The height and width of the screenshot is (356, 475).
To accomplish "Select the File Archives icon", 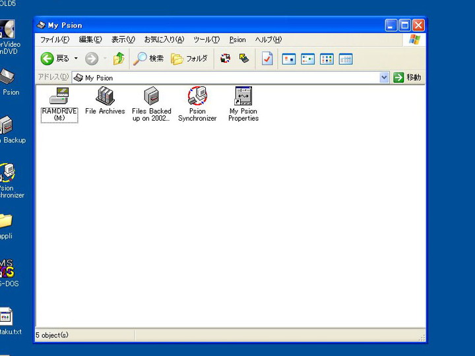I will click(x=105, y=101).
